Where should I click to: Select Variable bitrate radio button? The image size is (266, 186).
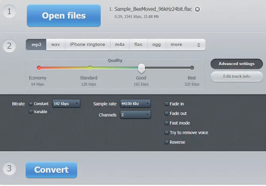pyautogui.click(x=31, y=112)
